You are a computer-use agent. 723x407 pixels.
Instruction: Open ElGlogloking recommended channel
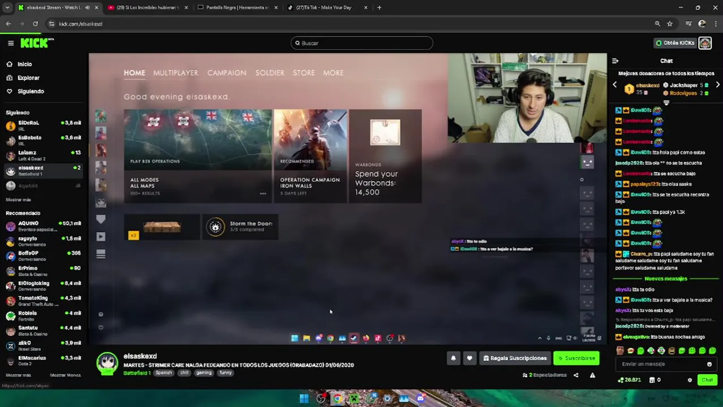coord(43,286)
